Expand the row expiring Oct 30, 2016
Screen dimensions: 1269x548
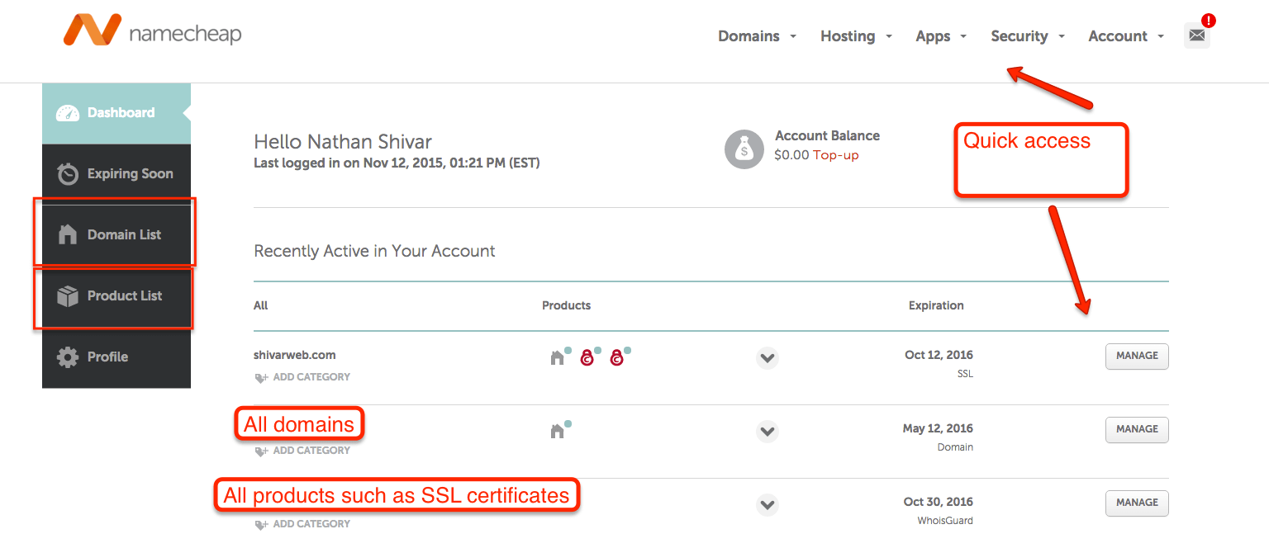(768, 504)
